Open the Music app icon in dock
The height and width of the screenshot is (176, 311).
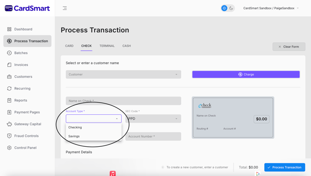pyautogui.click(x=113, y=173)
